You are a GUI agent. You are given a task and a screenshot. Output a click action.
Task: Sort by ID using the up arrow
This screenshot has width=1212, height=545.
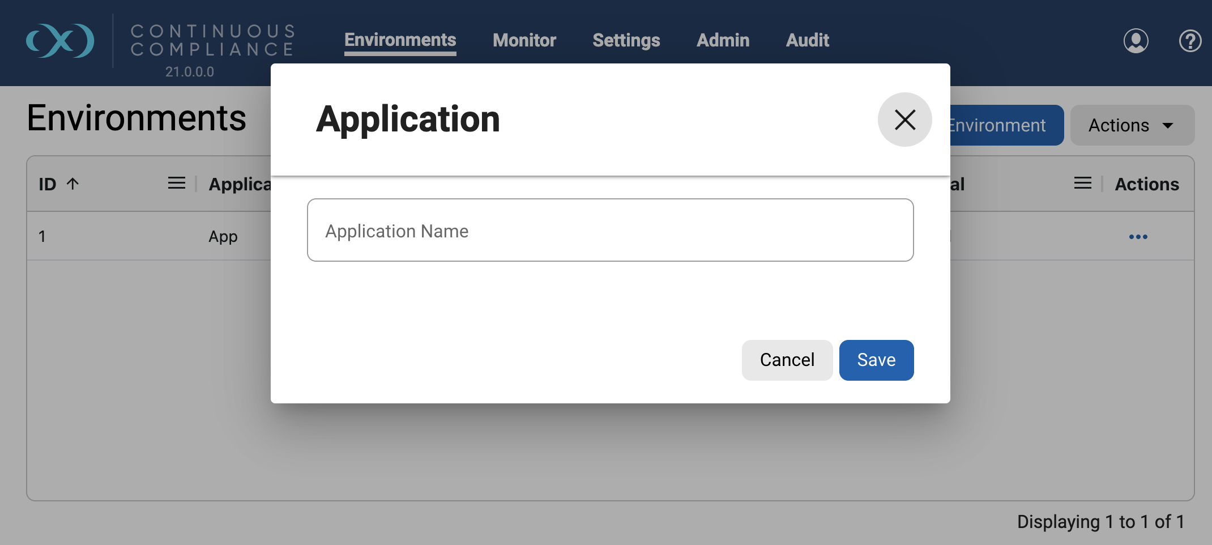[x=72, y=184]
